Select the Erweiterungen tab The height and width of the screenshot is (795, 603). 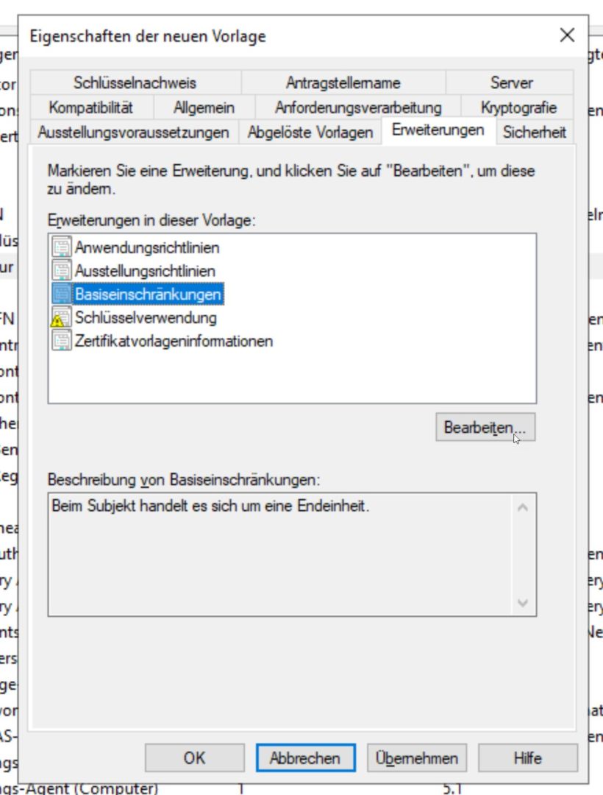(438, 131)
